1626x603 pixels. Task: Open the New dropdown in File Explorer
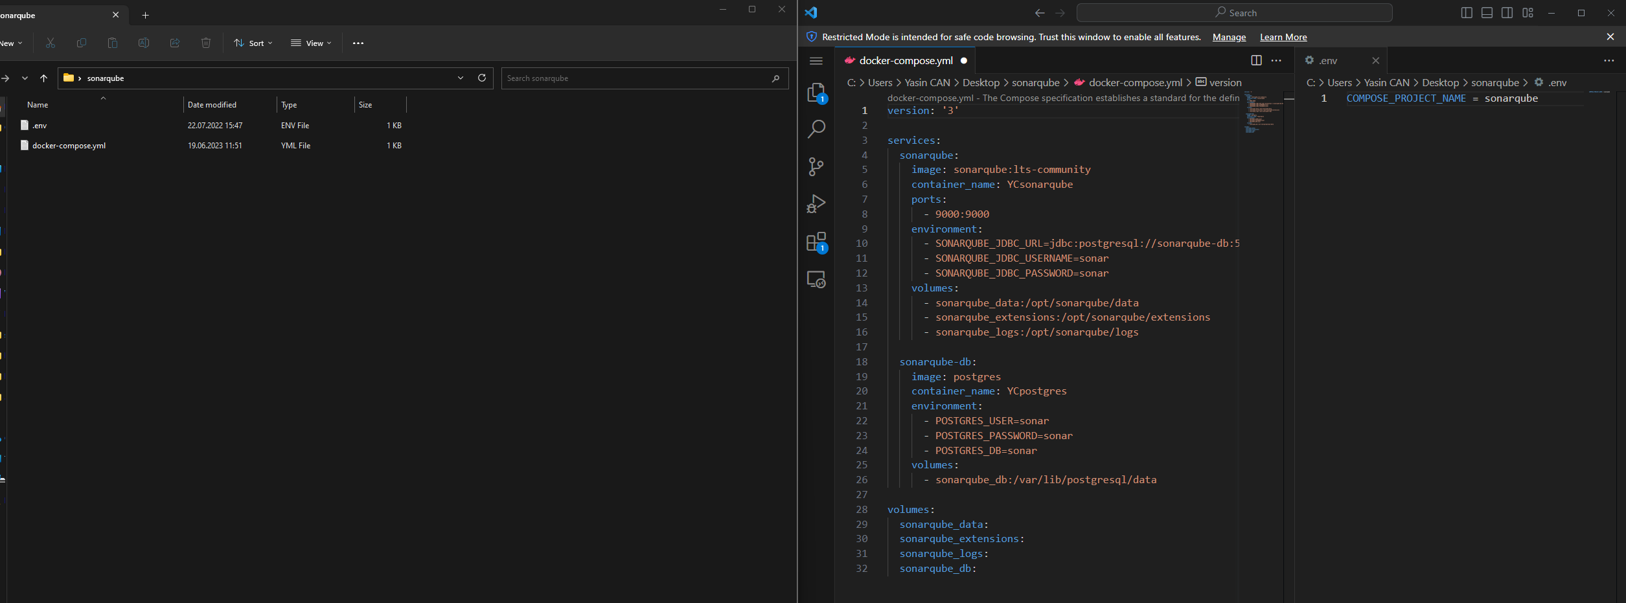(11, 43)
